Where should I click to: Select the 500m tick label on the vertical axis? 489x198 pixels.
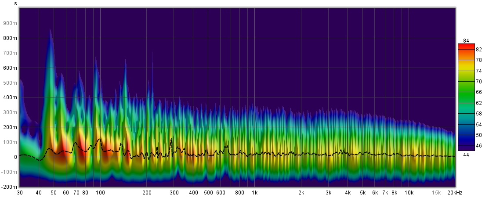tap(10, 83)
